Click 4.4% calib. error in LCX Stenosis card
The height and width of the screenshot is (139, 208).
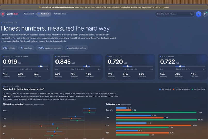142,75
